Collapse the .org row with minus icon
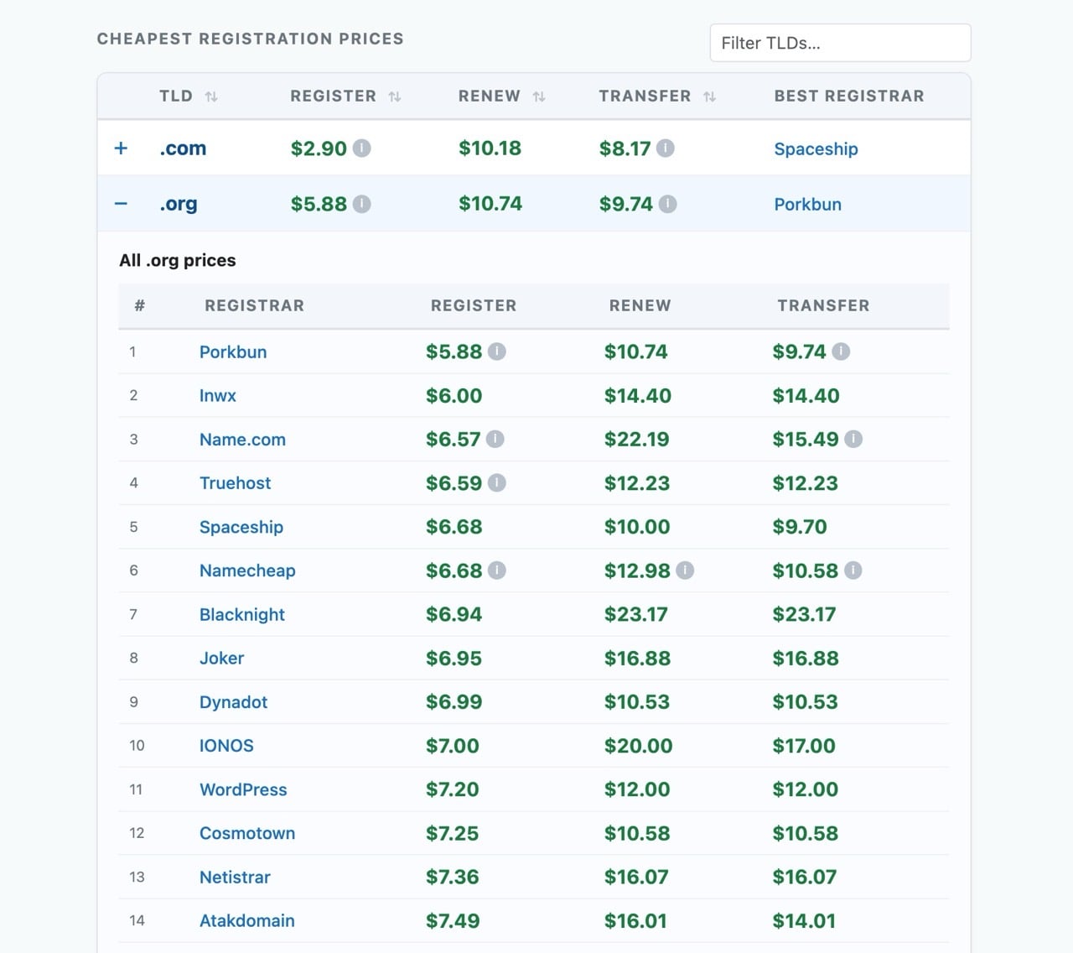This screenshot has width=1073, height=953. coord(121,204)
